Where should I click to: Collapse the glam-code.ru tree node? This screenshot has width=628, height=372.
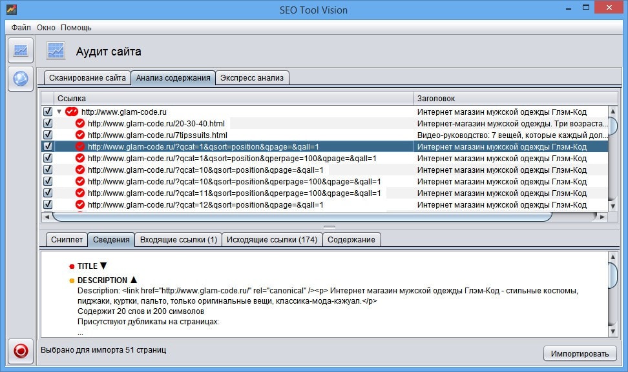59,112
